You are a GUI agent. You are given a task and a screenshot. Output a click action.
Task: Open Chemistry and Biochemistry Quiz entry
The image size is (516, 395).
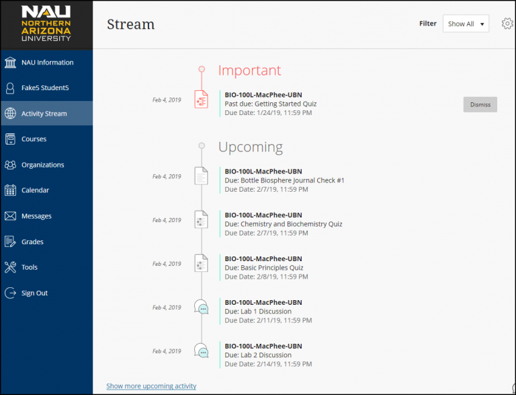pos(283,224)
